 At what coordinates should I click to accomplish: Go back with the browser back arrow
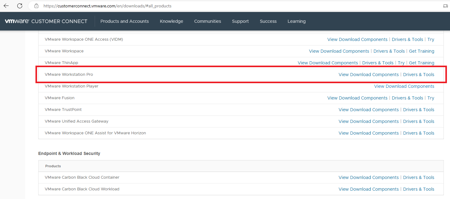(x=6, y=6)
